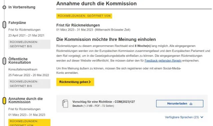Image resolution: width=213 pixels, height=126 pixels.
Task: Click the Vorschlag für eine Richtlinie COM(2023)127 title
Action: 104,102
